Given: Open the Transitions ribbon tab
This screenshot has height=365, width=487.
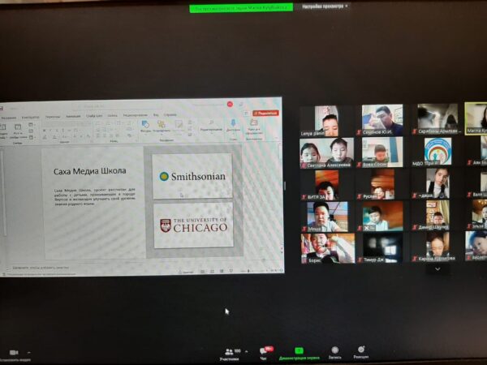Looking at the screenshot, I should click(x=53, y=116).
